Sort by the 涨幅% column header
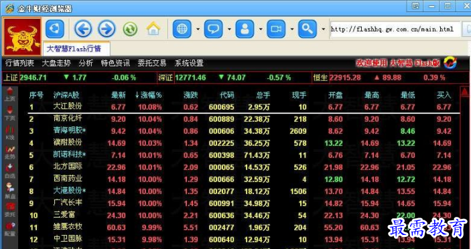Viewport: 471px width, 249px height. pyautogui.click(x=148, y=96)
